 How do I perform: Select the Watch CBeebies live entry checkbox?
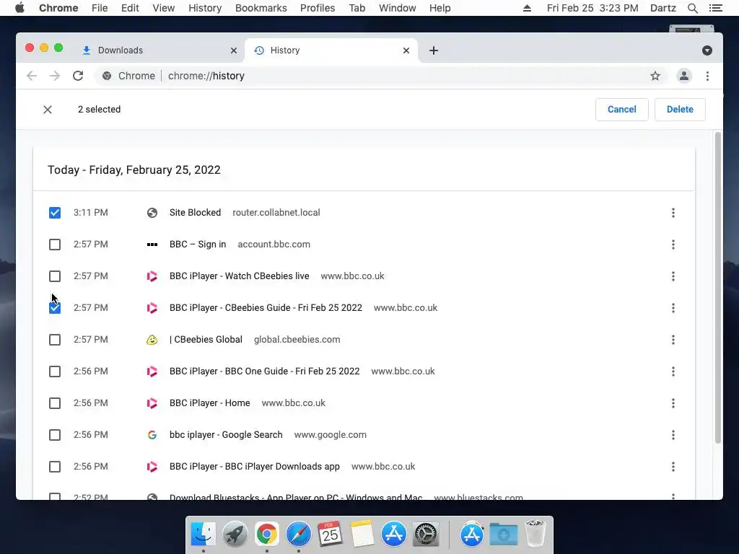click(55, 276)
